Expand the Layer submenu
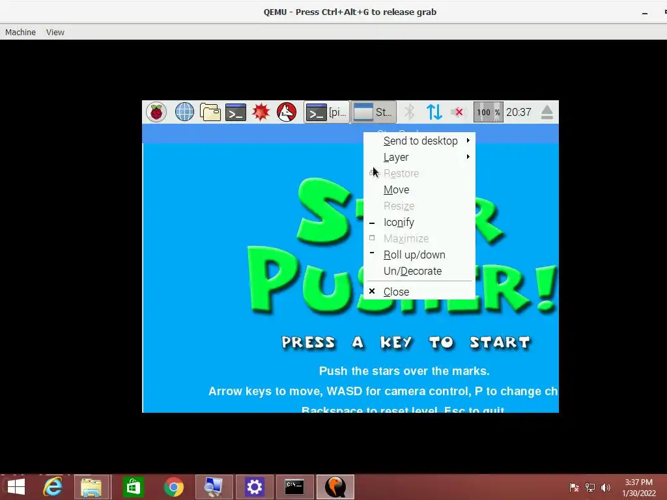Image resolution: width=667 pixels, height=500 pixels. pyautogui.click(x=419, y=157)
